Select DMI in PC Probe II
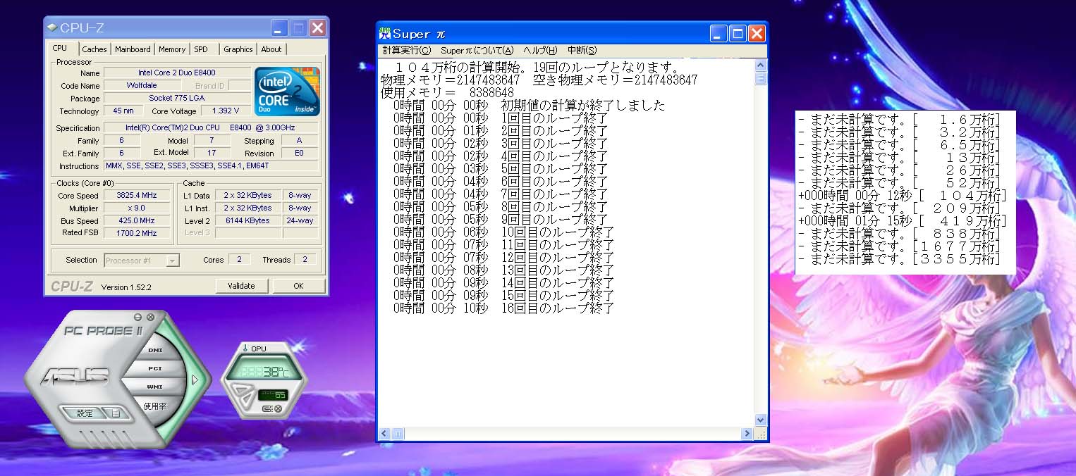1076x476 pixels. (155, 350)
